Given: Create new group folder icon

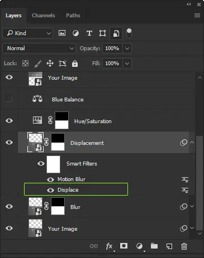Looking at the screenshot, I should click(x=154, y=246).
